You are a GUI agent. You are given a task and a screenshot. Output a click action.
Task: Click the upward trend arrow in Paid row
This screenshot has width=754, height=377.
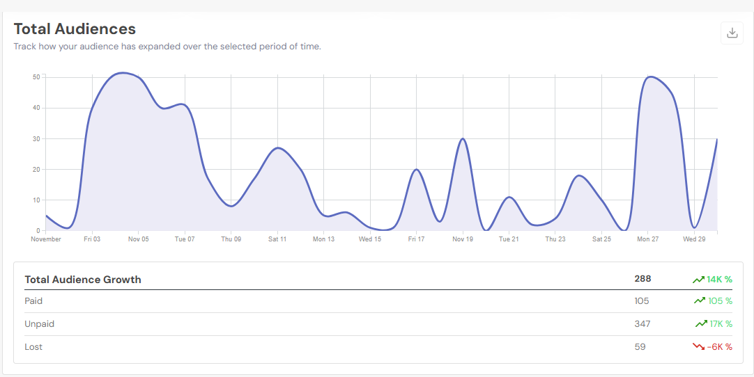pyautogui.click(x=700, y=301)
